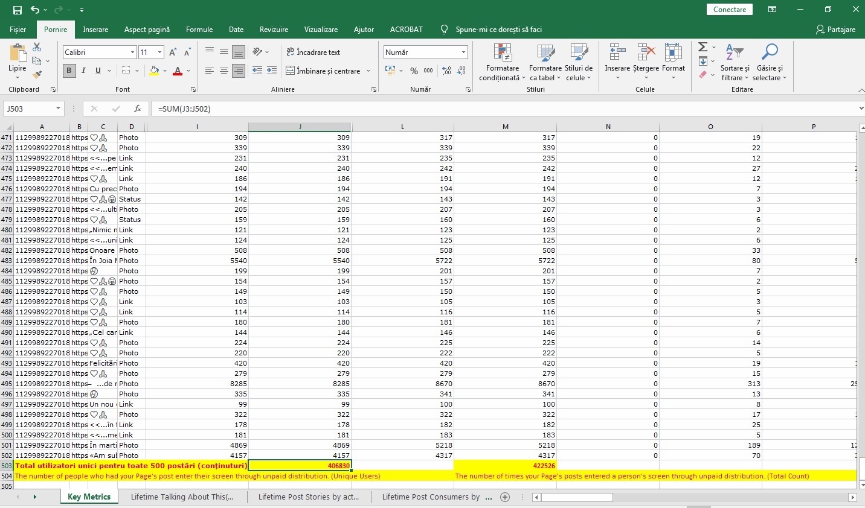The width and height of the screenshot is (865, 508).
Task: Click the text orientation icon
Action: click(x=258, y=52)
